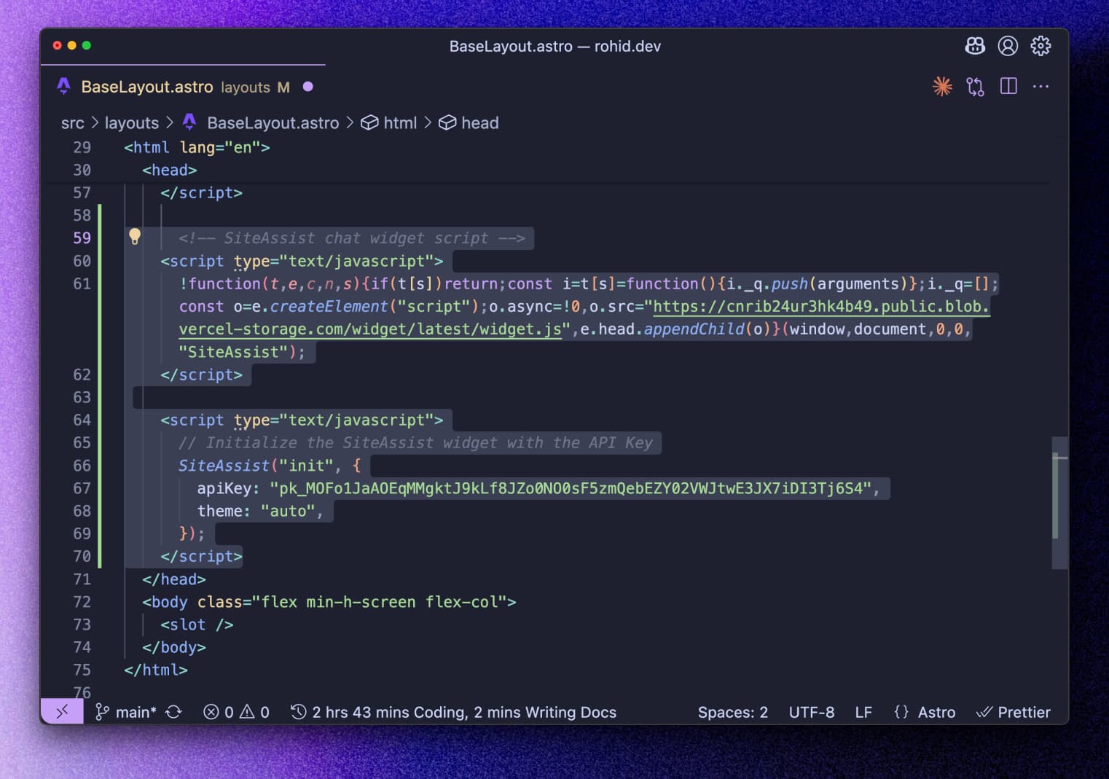Open the layouts breadcrumb dropdown
1109x779 pixels.
coord(132,122)
